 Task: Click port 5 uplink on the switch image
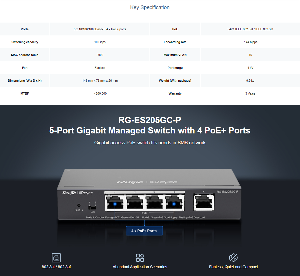click(x=204, y=202)
